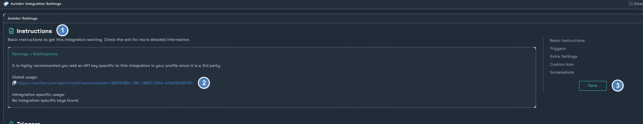Navigate to Screenshots section link

click(562, 72)
